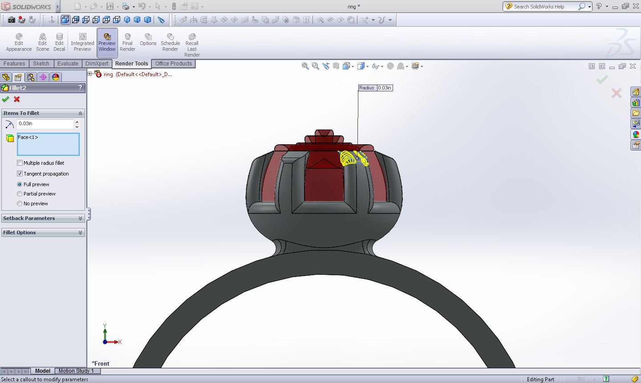Open the Edit Scene tool
641x383 pixels.
(x=42, y=42)
